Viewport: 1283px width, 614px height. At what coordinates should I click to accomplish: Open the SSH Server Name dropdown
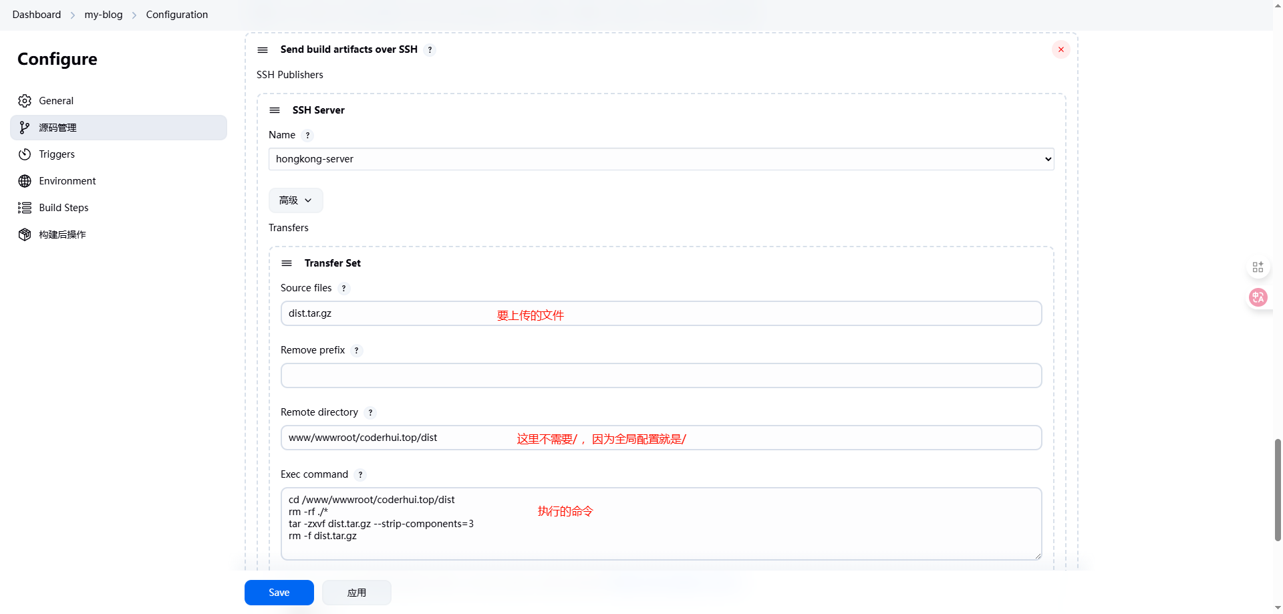click(x=661, y=159)
